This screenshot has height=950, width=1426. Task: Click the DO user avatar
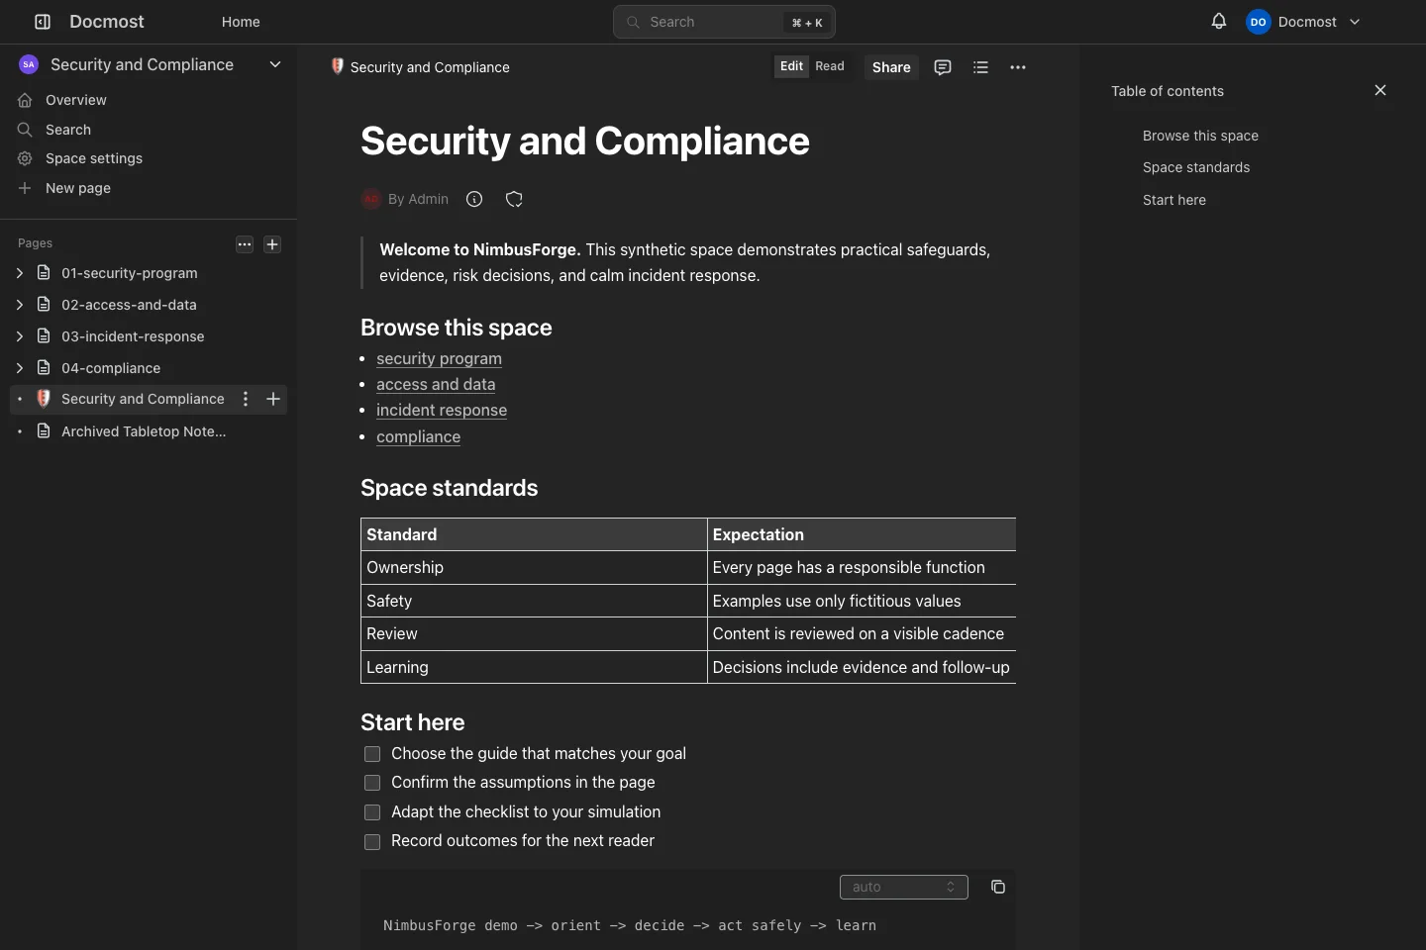pyautogui.click(x=1259, y=22)
